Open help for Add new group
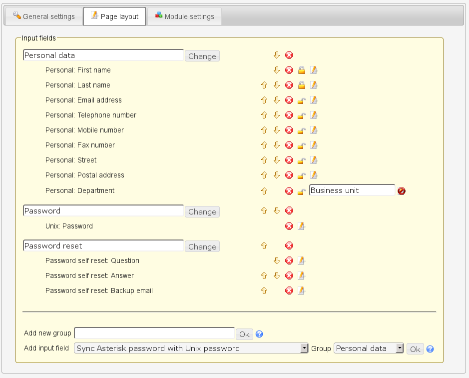Screen dimensions: 469x378 click(x=259, y=334)
